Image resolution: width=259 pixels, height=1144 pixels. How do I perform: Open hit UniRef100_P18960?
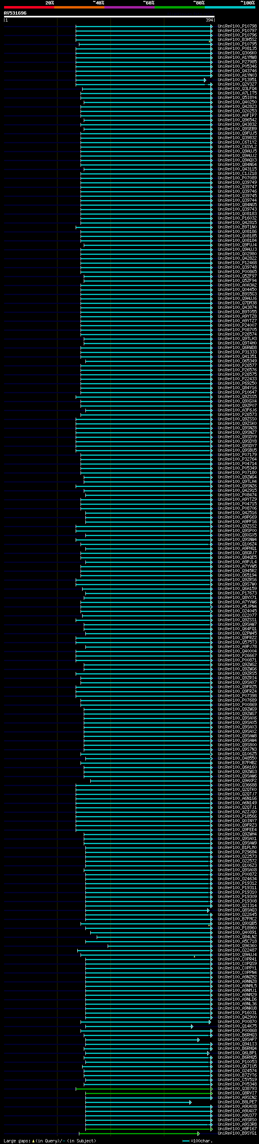pos(237,928)
